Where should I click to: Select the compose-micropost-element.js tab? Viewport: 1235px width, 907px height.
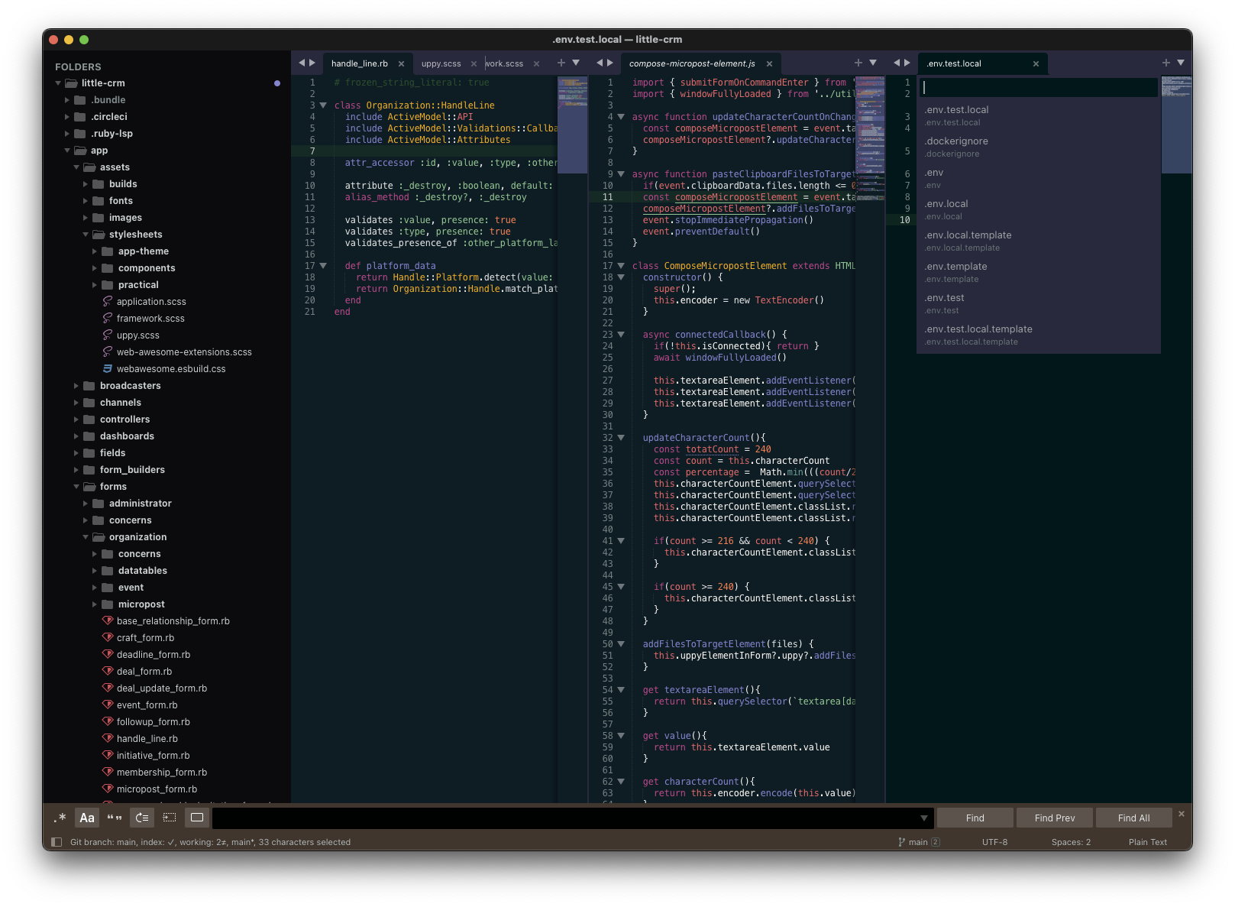(x=692, y=63)
